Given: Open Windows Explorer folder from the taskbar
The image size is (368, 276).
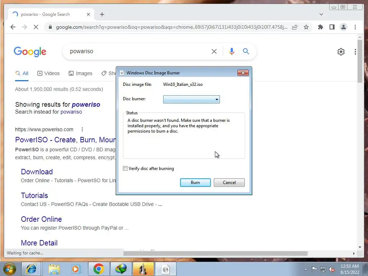Looking at the screenshot, I should pyautogui.click(x=54, y=269).
